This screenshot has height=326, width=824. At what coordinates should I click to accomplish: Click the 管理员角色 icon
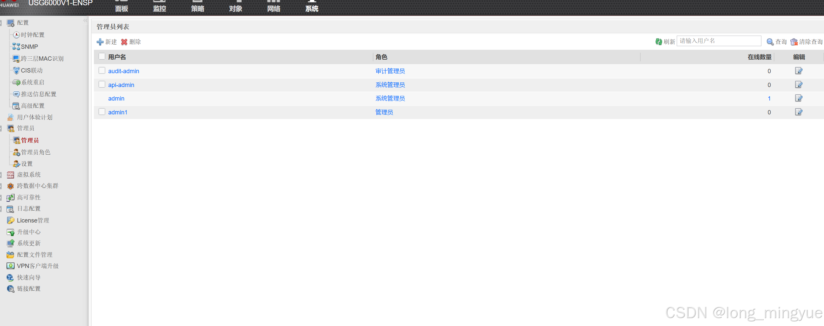point(16,152)
